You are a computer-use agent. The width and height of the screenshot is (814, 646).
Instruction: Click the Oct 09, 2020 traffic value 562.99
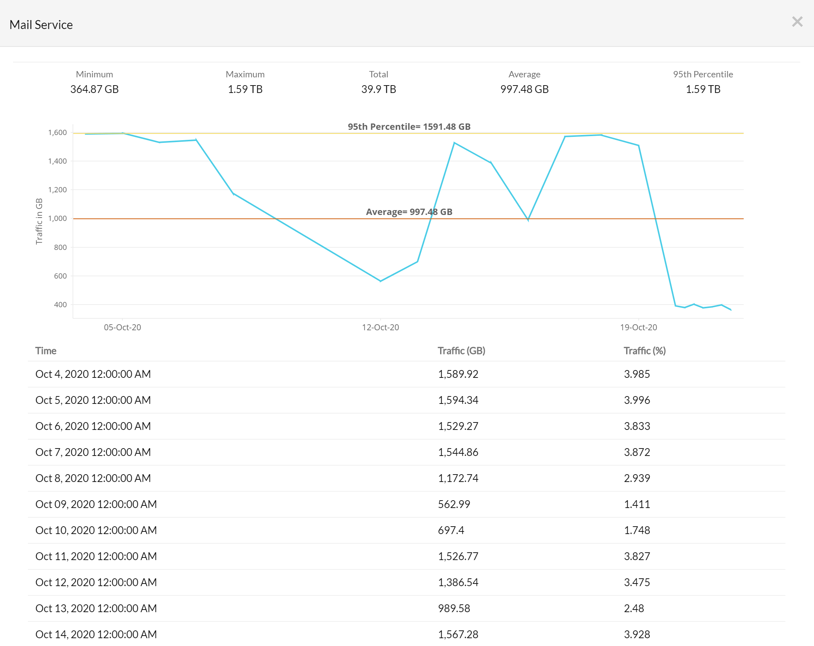454,504
